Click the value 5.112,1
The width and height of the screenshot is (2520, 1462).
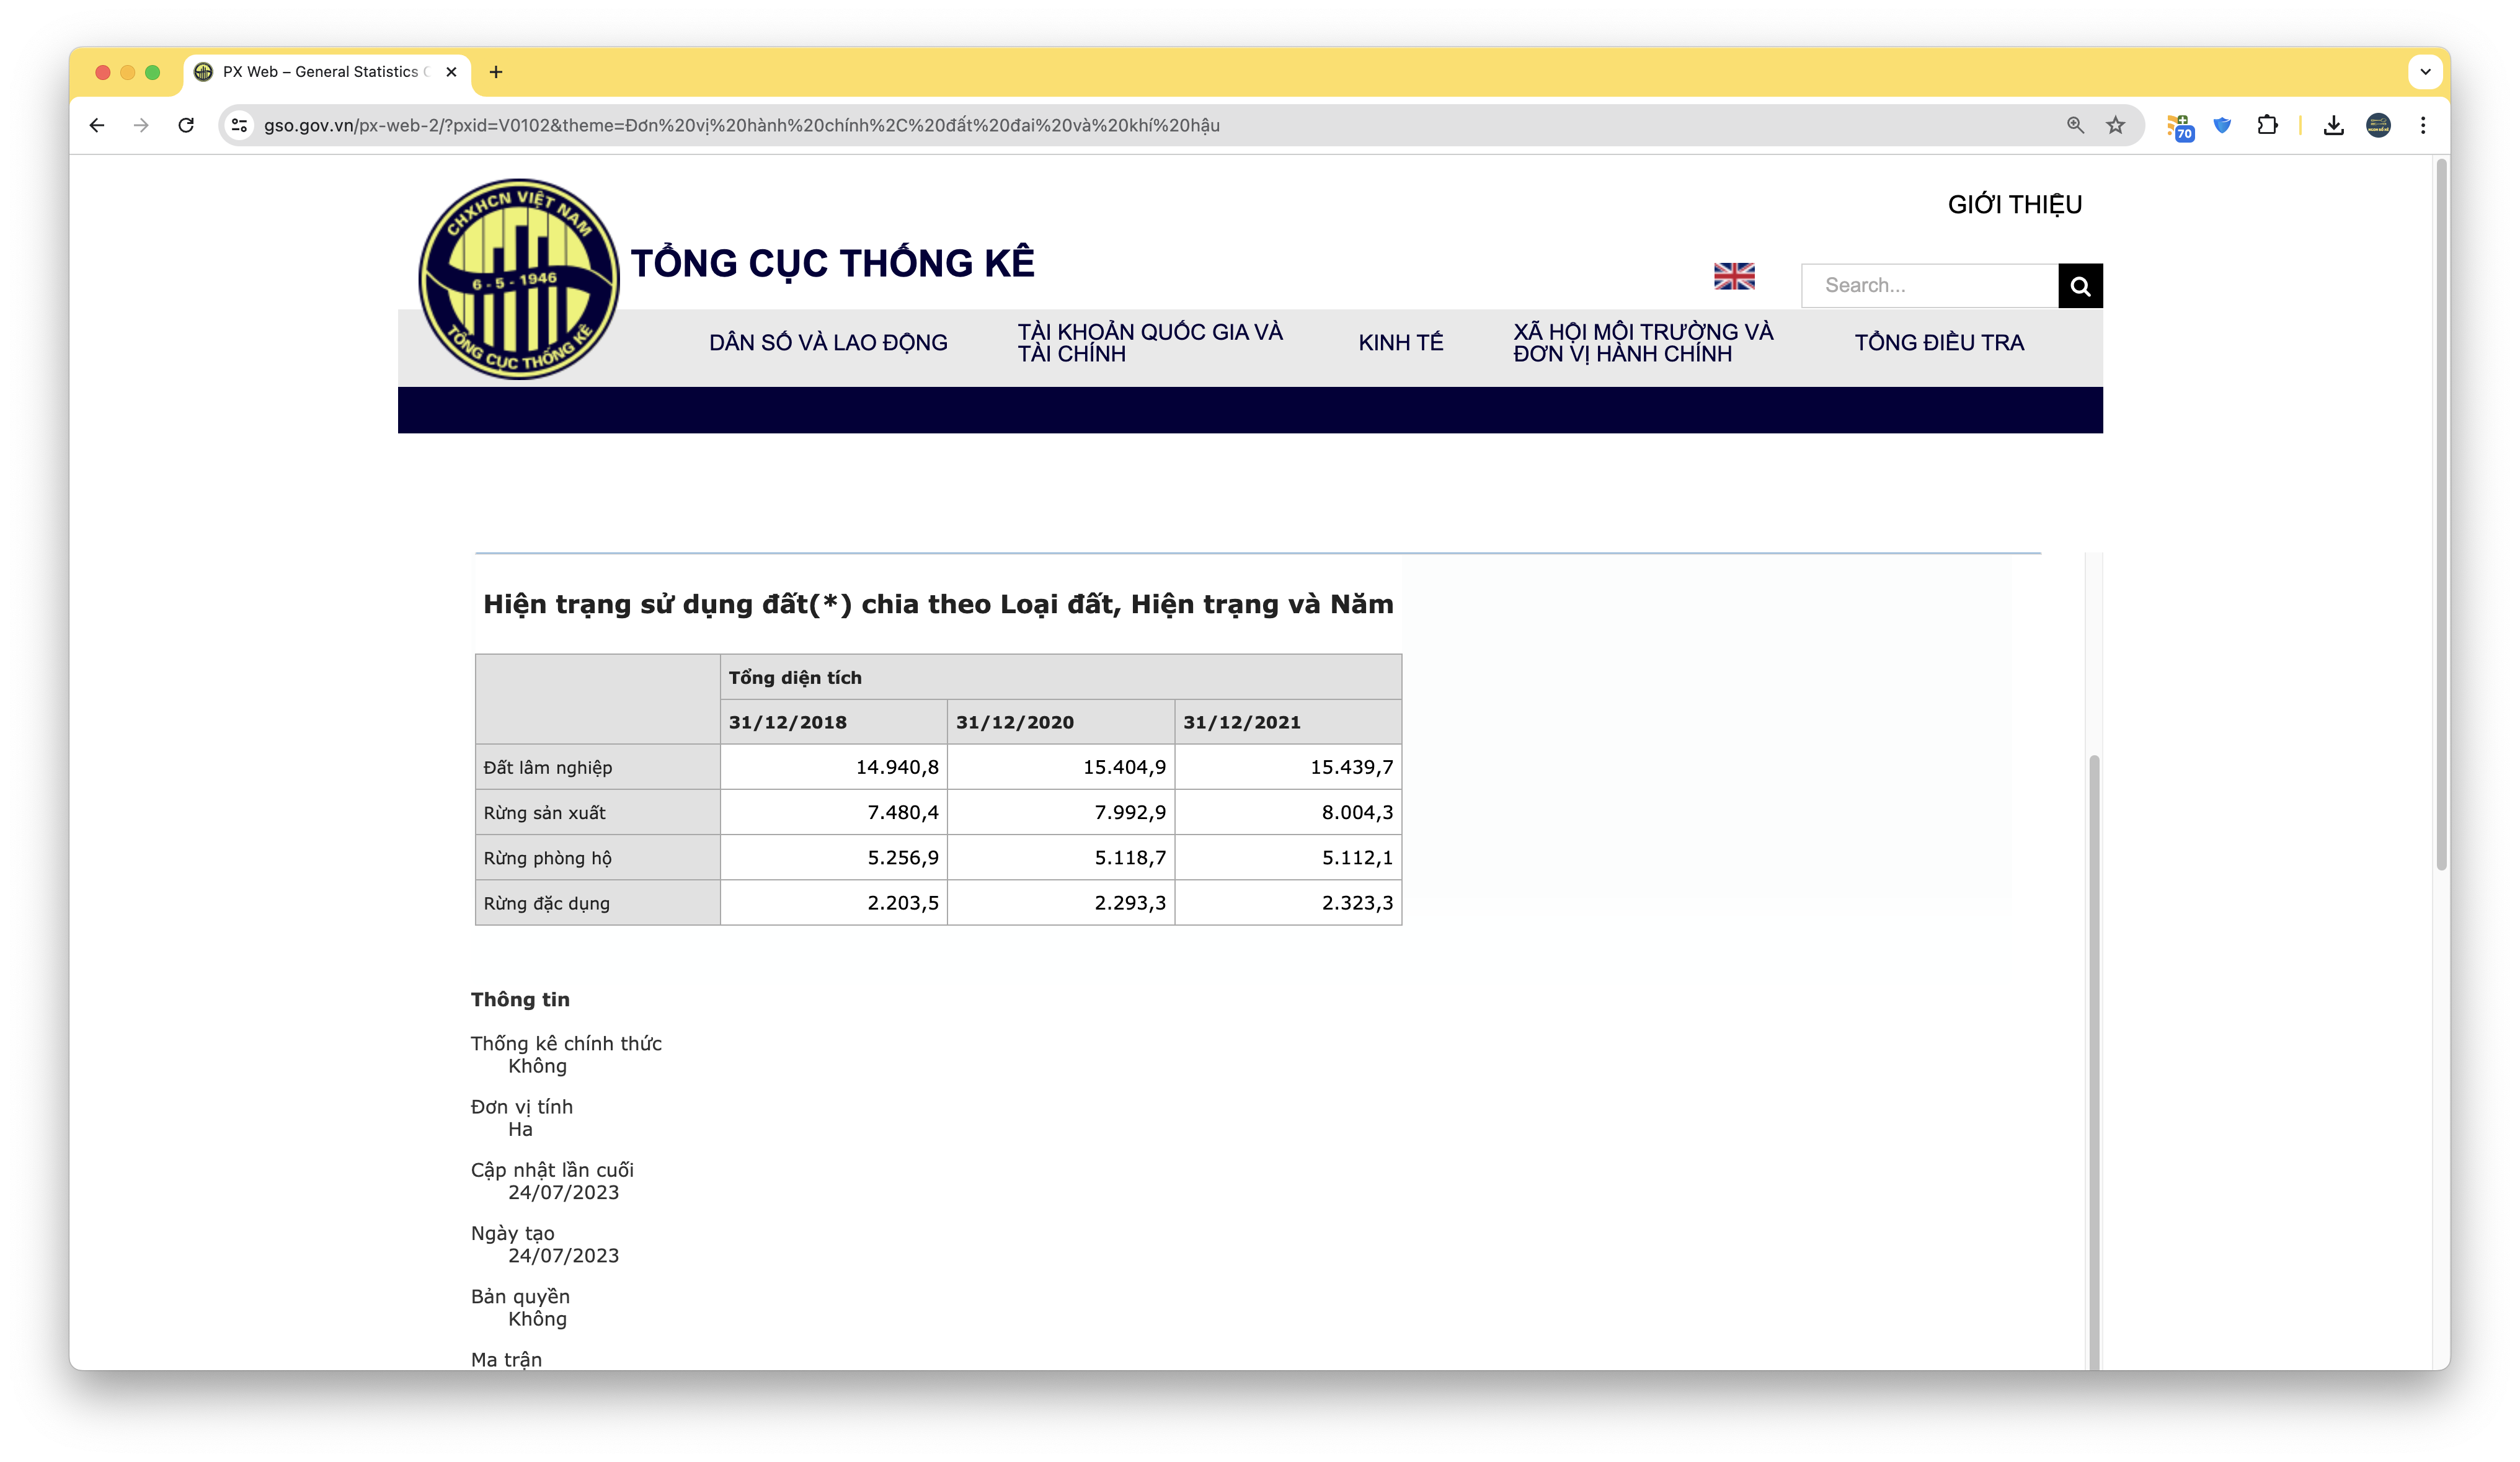tap(1357, 857)
